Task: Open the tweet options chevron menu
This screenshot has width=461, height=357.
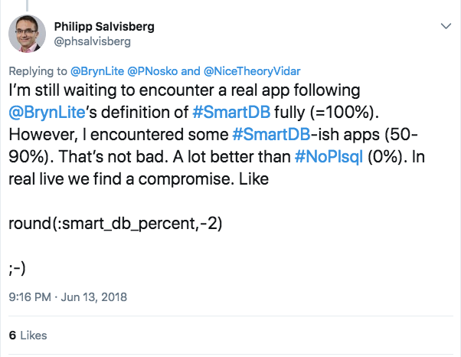Action: 446,26
